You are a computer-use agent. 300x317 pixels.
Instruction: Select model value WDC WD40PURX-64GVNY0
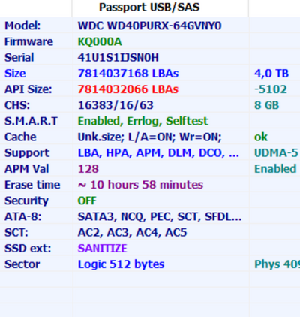[x=149, y=26]
